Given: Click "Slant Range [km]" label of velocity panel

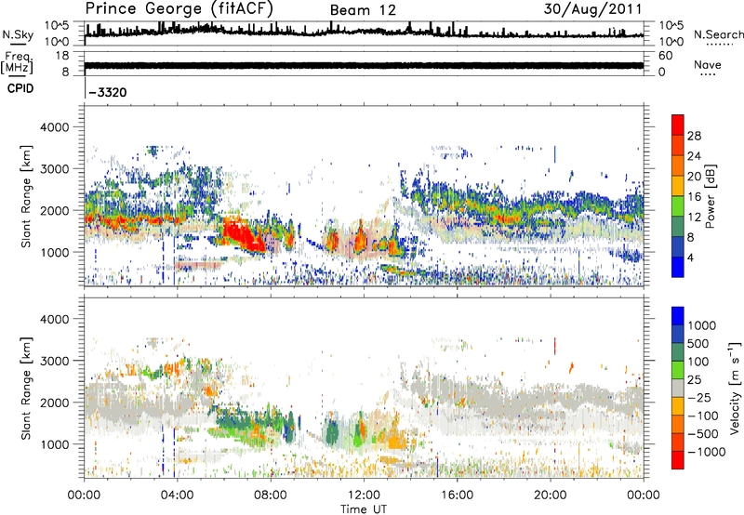Looking at the screenshot, I should pos(26,388).
